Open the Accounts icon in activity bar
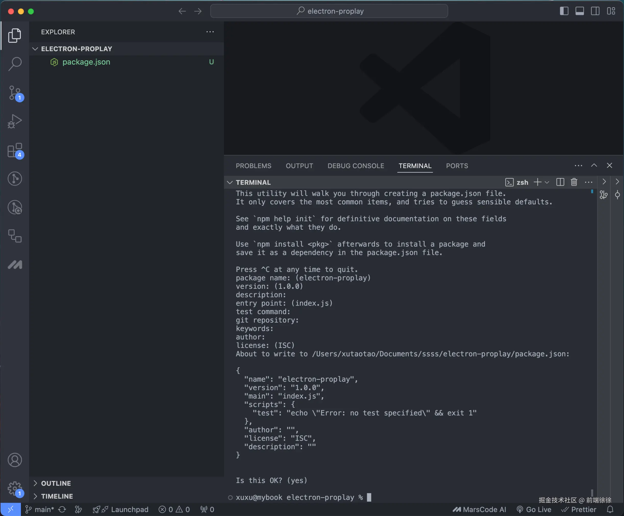Screen dimensions: 624x516 [x=15, y=460]
